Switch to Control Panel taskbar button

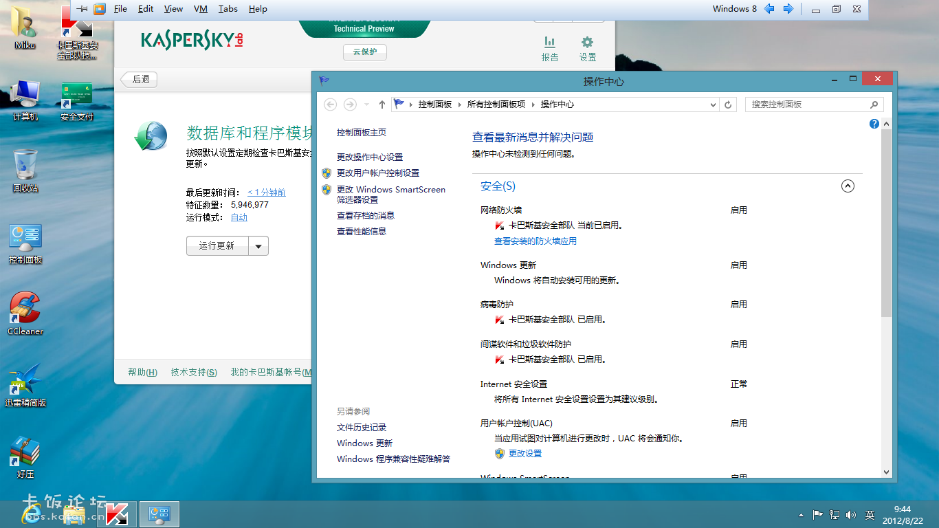[159, 514]
